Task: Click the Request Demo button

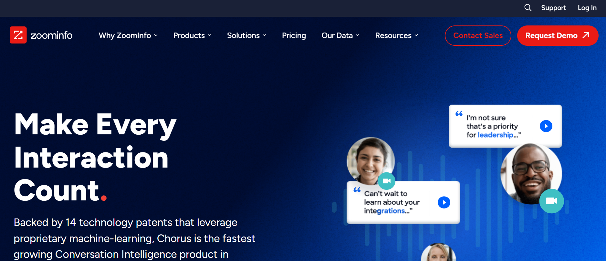Action: [558, 35]
